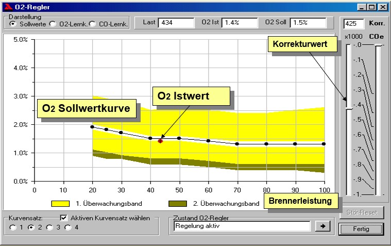Choose Kurvensatz 4 radio button

click(67, 227)
